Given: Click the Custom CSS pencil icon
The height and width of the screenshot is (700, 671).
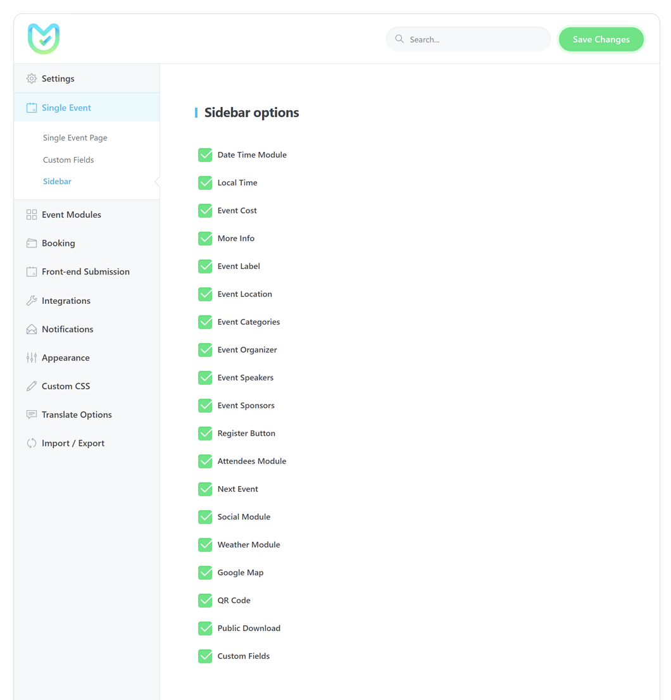Looking at the screenshot, I should pyautogui.click(x=32, y=386).
